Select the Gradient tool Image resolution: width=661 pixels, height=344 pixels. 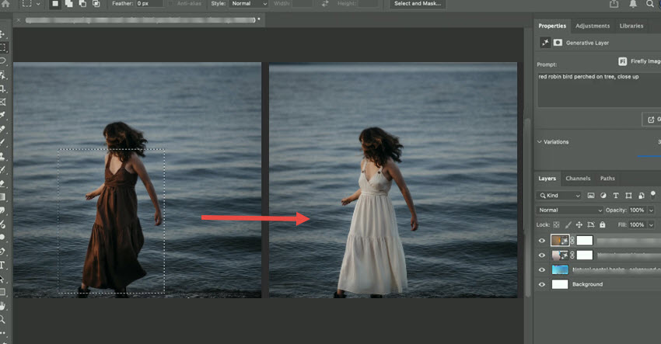coord(2,196)
